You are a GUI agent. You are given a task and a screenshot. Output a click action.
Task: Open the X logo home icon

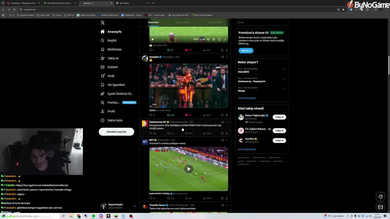(103, 23)
